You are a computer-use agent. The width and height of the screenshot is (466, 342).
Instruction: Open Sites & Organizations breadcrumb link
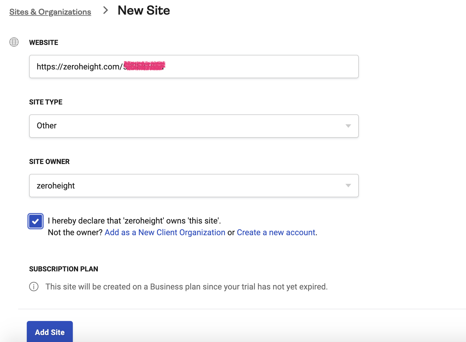[50, 12]
